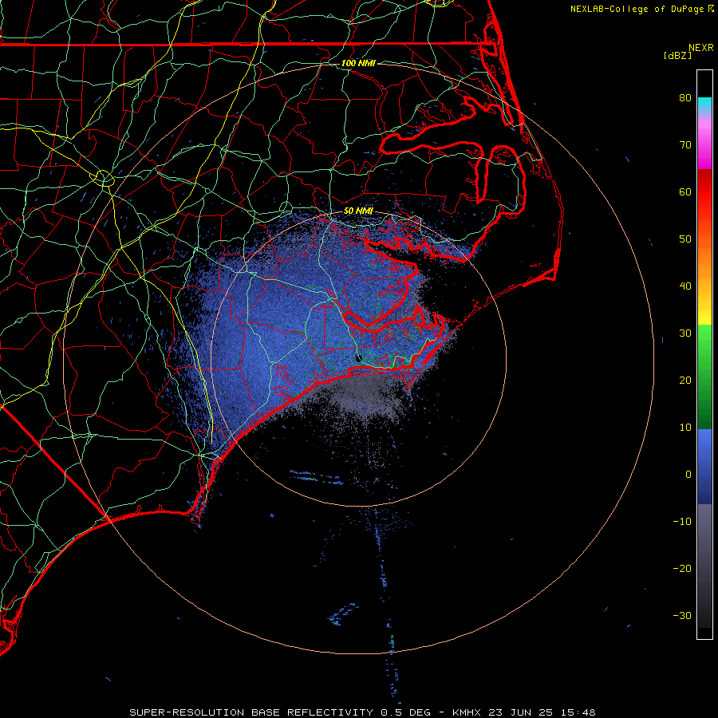Click the -30 dBZ scale value
The height and width of the screenshot is (718, 718).
point(682,615)
